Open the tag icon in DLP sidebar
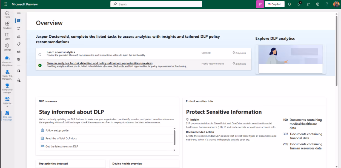 [19, 44]
